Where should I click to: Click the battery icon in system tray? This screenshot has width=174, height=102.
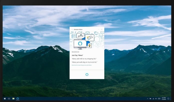150,98
